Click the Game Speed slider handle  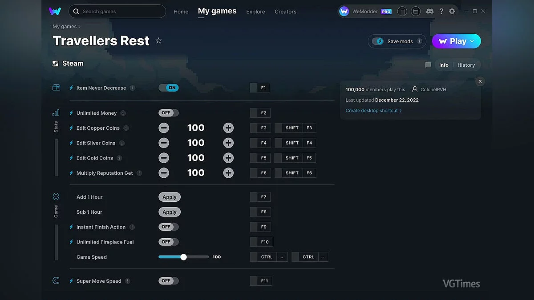(x=183, y=257)
